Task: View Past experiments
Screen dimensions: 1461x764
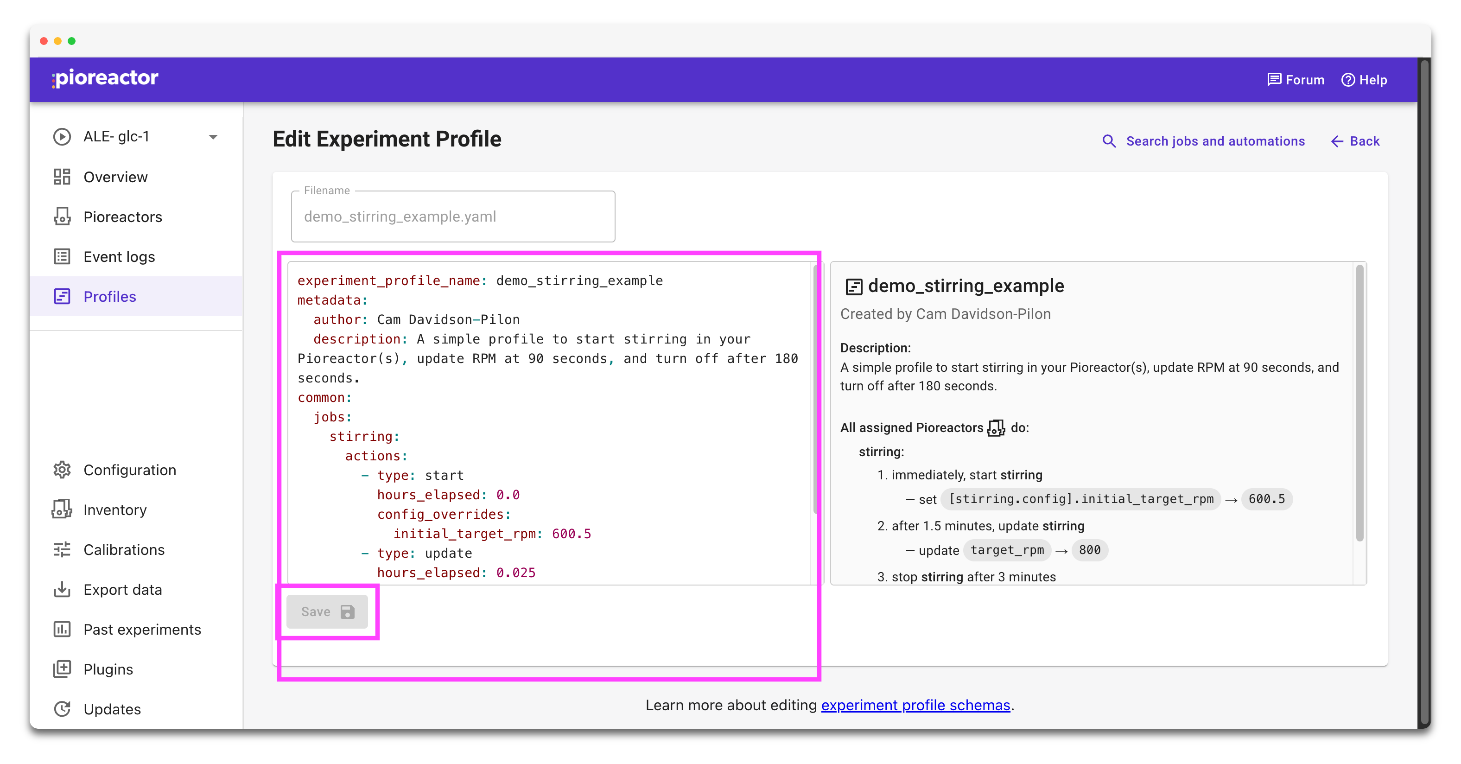Action: pos(142,629)
